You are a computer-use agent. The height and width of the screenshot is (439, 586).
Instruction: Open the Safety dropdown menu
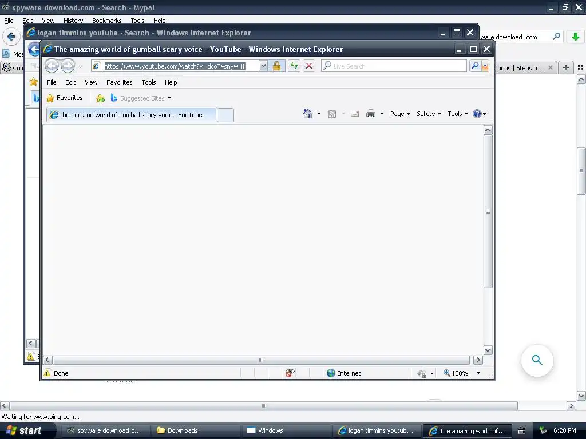[x=429, y=114]
